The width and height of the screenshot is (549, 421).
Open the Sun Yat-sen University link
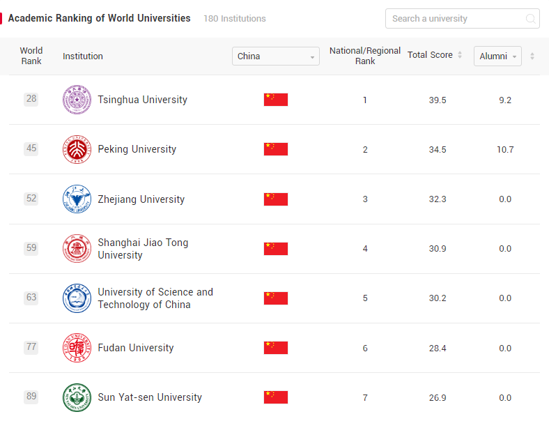(x=150, y=397)
